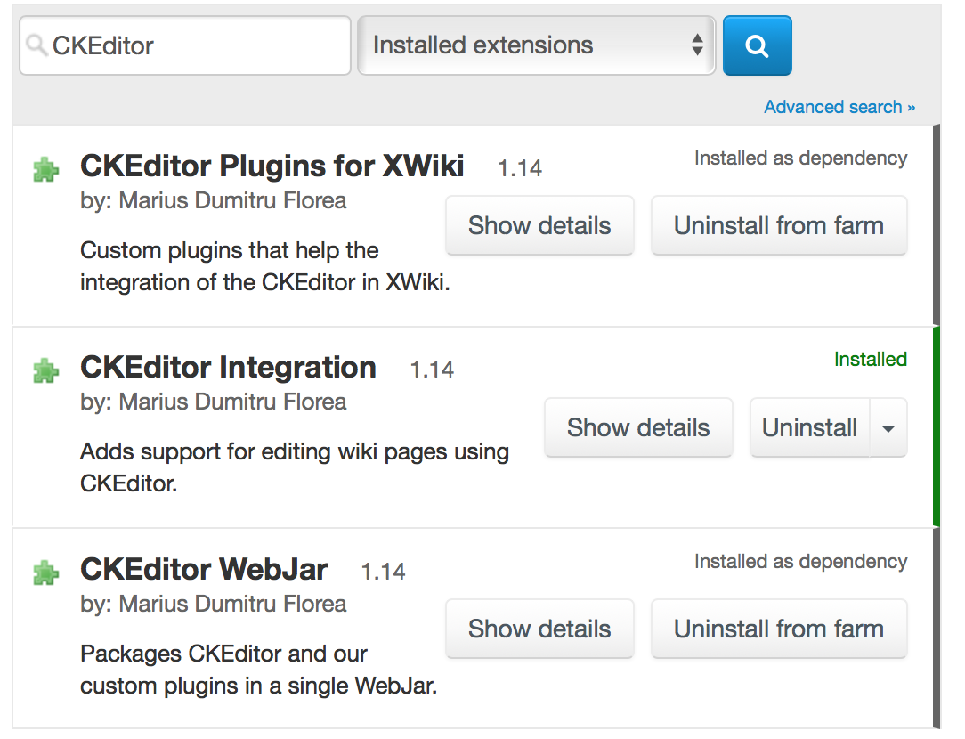Screen dimensions: 965x739
Task: Expand the Uninstall dropdown arrow for CKEditor Integration
Action: tap(888, 428)
